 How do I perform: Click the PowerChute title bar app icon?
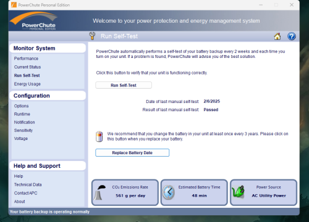[14, 5]
